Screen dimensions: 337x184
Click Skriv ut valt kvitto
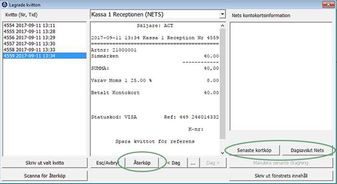point(45,163)
